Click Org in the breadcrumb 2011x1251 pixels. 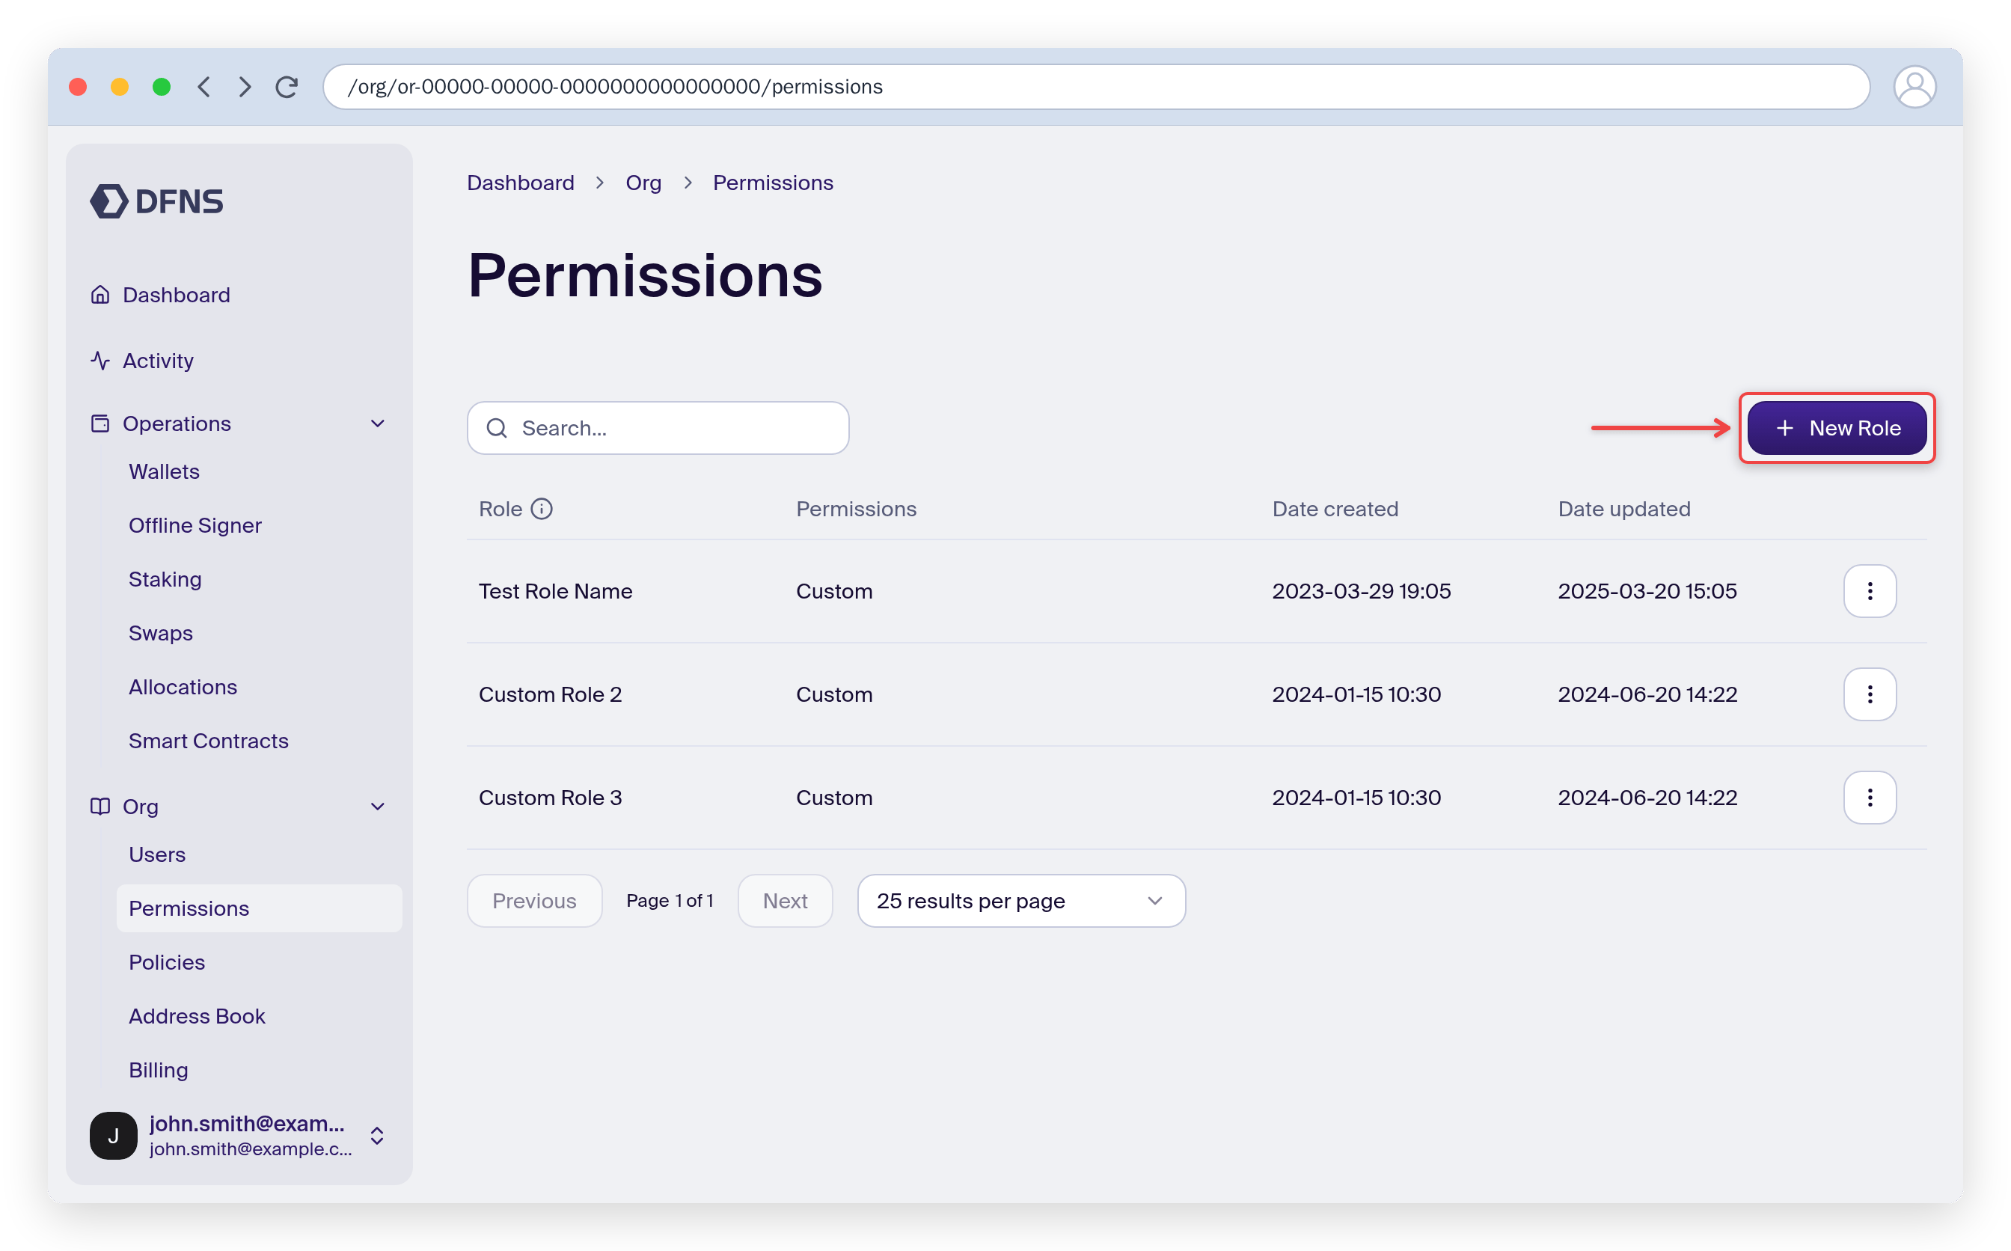[x=643, y=183]
